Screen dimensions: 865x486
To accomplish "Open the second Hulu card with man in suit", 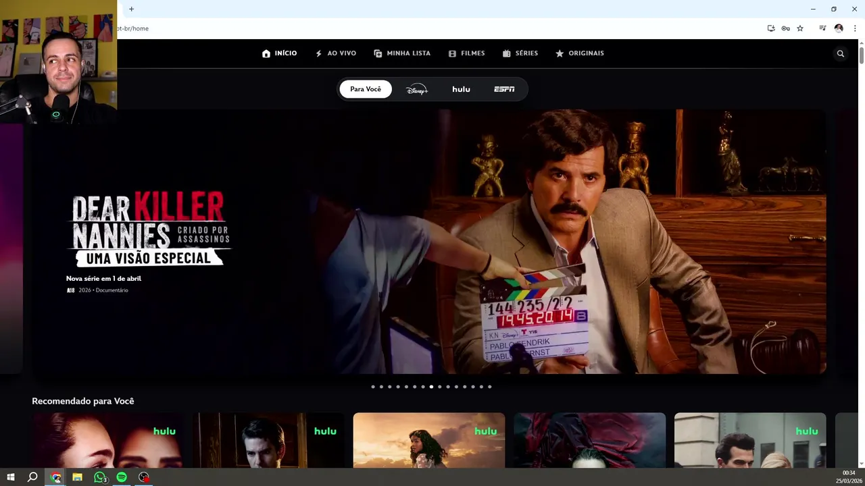I will tap(268, 440).
